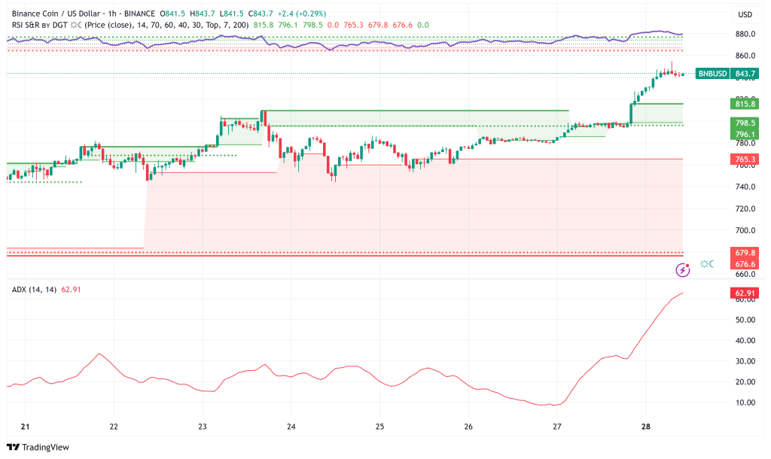Click the 880.0 price axis value
This screenshot has height=459, width=771.
(x=745, y=34)
